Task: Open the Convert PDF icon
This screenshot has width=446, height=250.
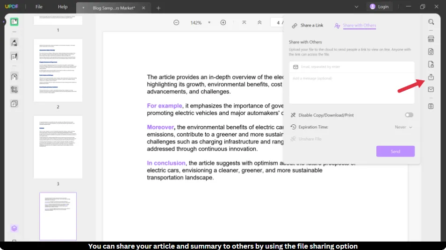Action: 431,52
